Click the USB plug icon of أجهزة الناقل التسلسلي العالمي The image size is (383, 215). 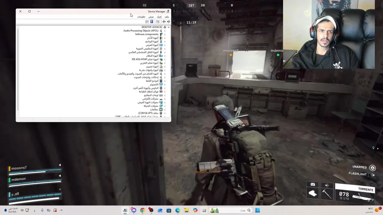[x=161, y=52]
